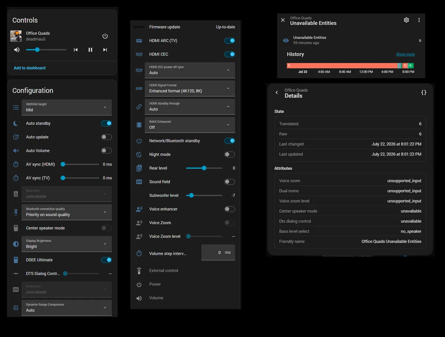The width and height of the screenshot is (445, 337).
Task: Click the Dynamic Range Compressor tune icon
Action: coord(16,307)
